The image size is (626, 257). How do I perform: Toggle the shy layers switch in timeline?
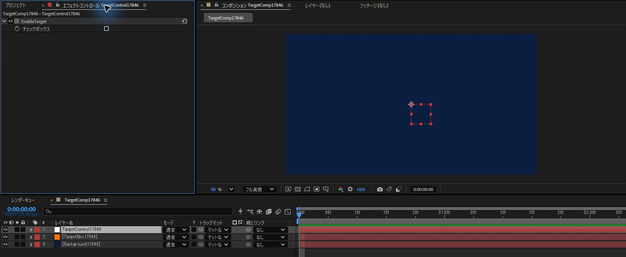coord(259,212)
